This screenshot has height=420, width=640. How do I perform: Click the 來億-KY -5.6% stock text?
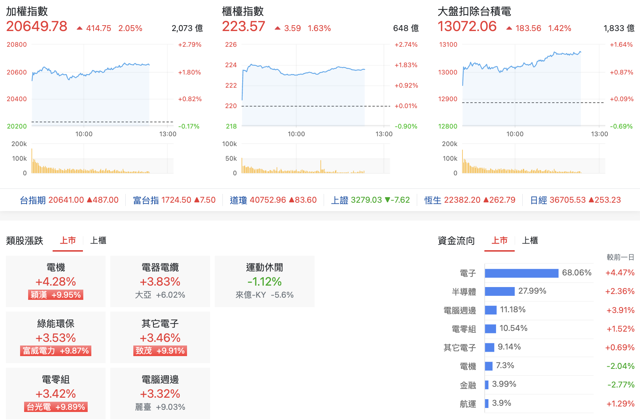(264, 295)
